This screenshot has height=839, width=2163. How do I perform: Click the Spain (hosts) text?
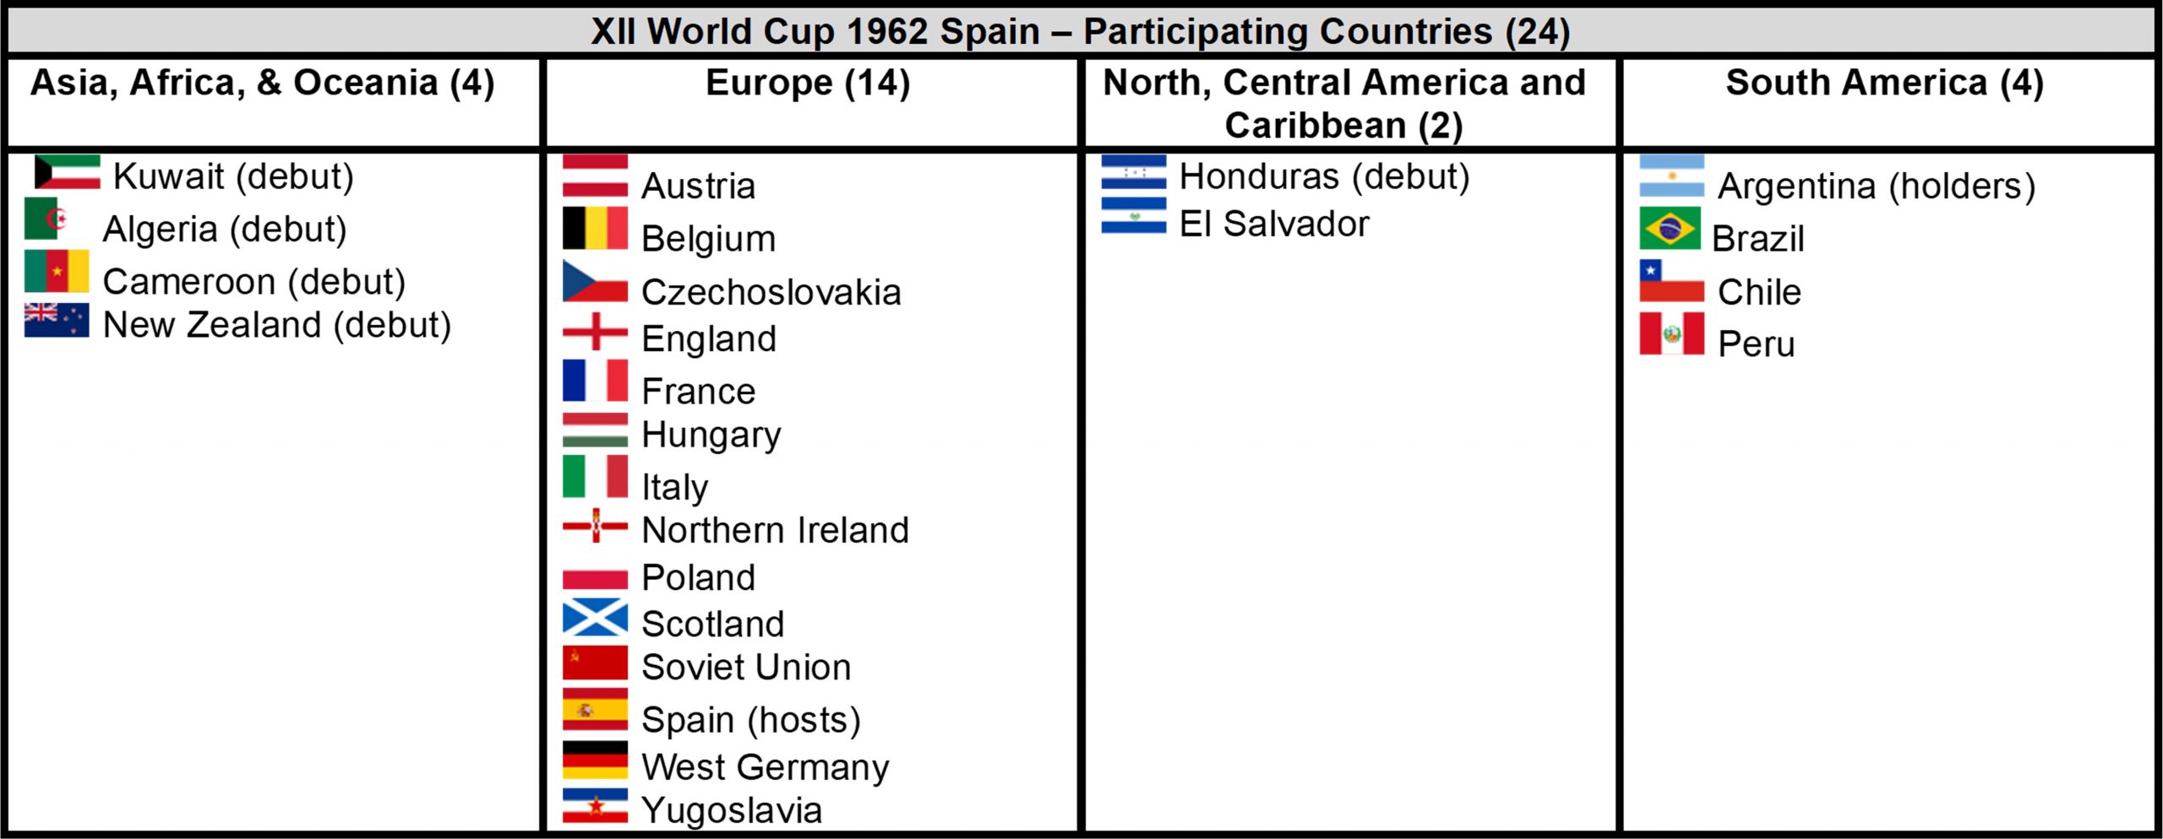tap(750, 720)
